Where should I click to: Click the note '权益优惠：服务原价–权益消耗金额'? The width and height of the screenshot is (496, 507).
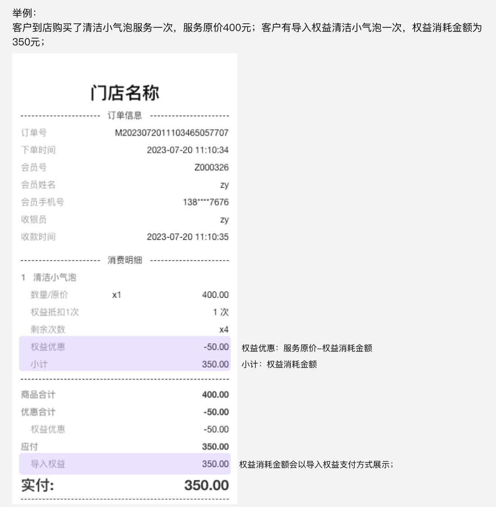tap(307, 348)
